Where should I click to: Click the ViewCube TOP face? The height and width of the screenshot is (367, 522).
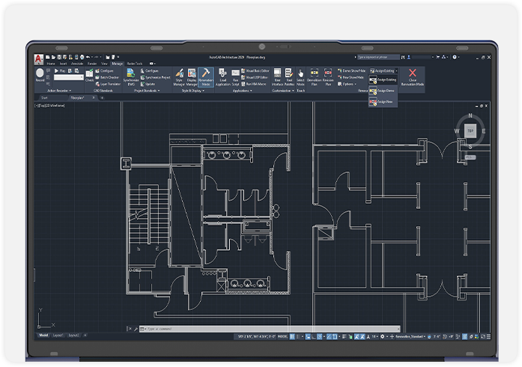pos(470,130)
